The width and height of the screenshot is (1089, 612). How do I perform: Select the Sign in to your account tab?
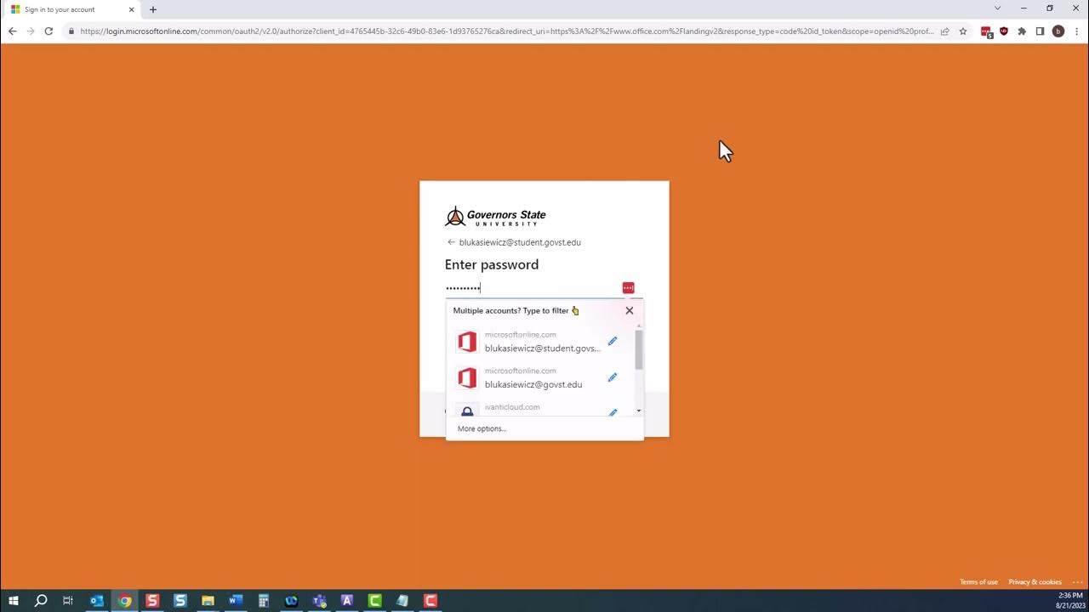(72, 9)
